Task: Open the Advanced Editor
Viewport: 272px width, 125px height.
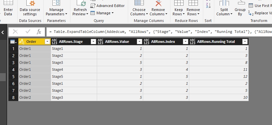Action: click(107, 6)
